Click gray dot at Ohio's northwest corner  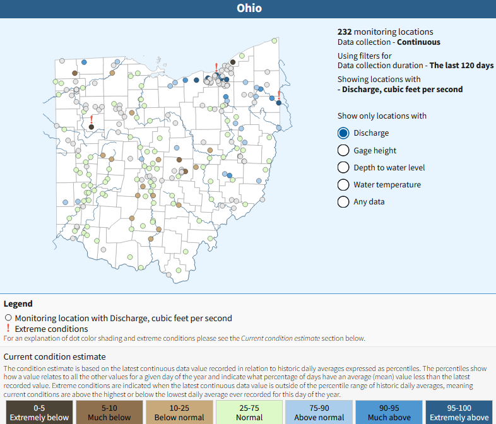[62, 61]
